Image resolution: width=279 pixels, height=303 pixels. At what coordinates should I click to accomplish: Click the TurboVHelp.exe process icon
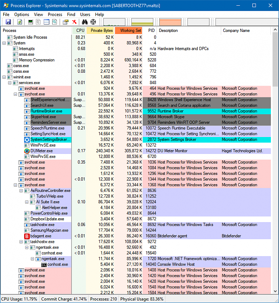[32, 196]
